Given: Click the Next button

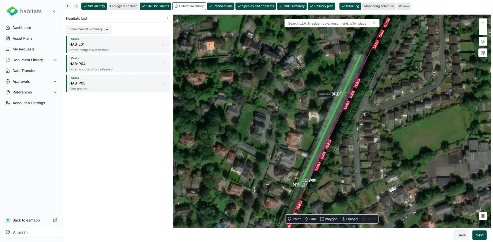Looking at the screenshot, I should tap(479, 235).
